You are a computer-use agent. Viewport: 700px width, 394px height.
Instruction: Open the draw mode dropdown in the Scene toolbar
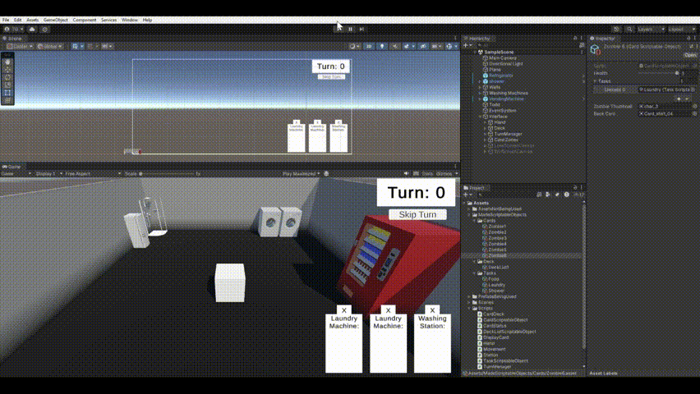[x=354, y=46]
